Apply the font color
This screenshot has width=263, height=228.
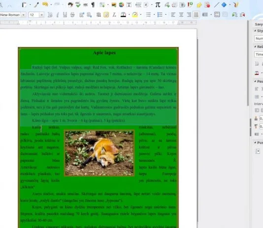(x=123, y=15)
